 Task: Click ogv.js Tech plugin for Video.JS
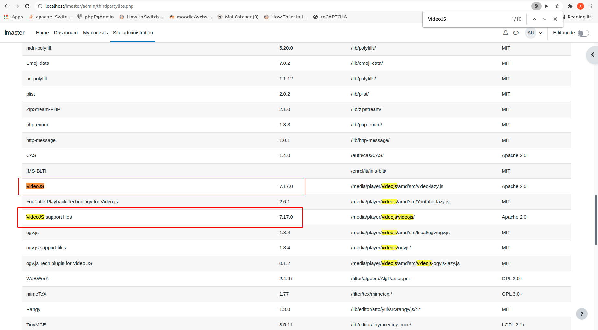point(59,263)
